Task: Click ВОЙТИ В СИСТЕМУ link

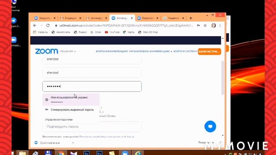Action: pyautogui.click(x=185, y=51)
